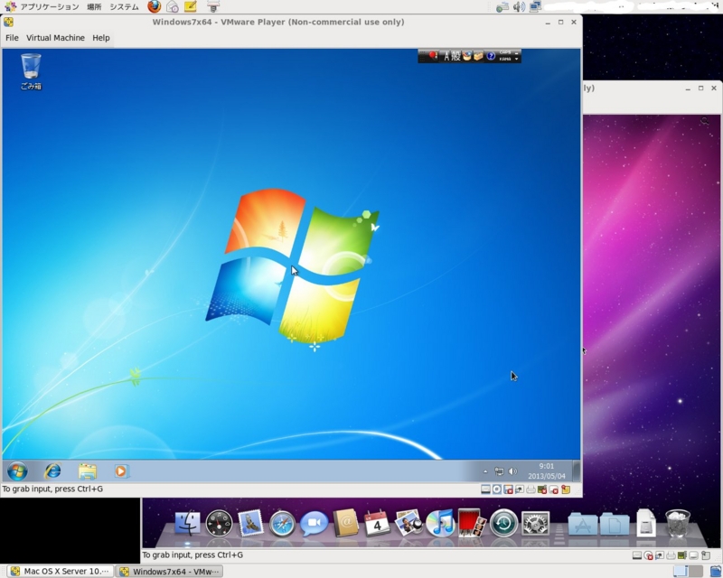Image resolution: width=723 pixels, height=578 pixels.
Task: Open the Windows clock showing 9:01
Action: (x=547, y=471)
